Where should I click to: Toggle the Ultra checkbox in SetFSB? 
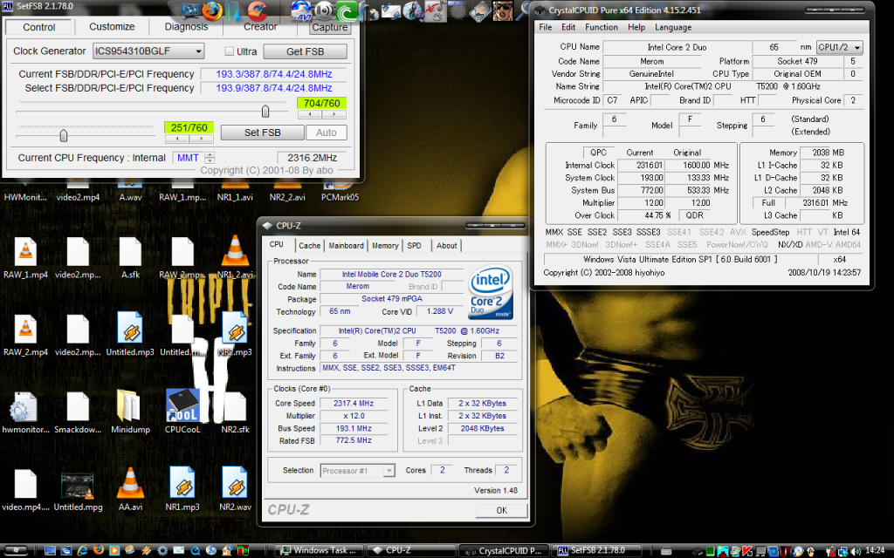pyautogui.click(x=229, y=51)
